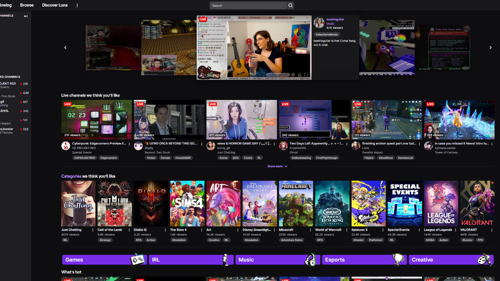Viewport: 500px width, 281px height.
Task: Open The Sims 4 box art
Action: 187,204
